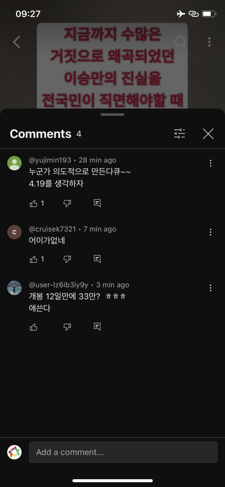This screenshot has width=225, height=487.
Task: Tap the Comments panel drag handle
Action: tap(112, 114)
